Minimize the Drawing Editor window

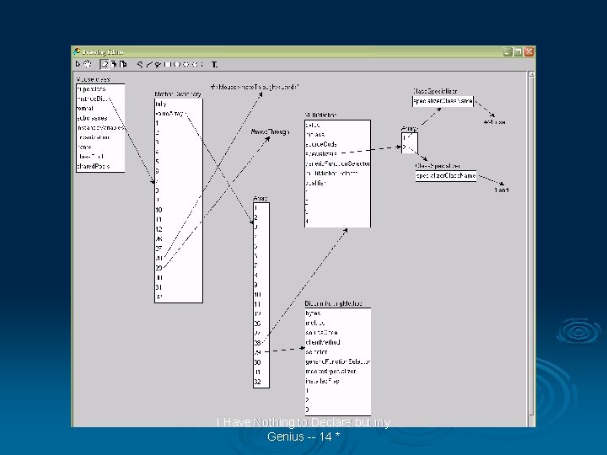pos(508,51)
